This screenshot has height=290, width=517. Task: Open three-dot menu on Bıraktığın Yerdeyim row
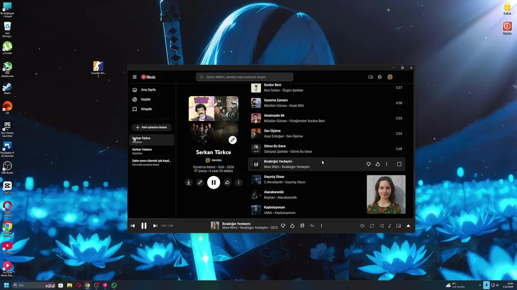(387, 164)
